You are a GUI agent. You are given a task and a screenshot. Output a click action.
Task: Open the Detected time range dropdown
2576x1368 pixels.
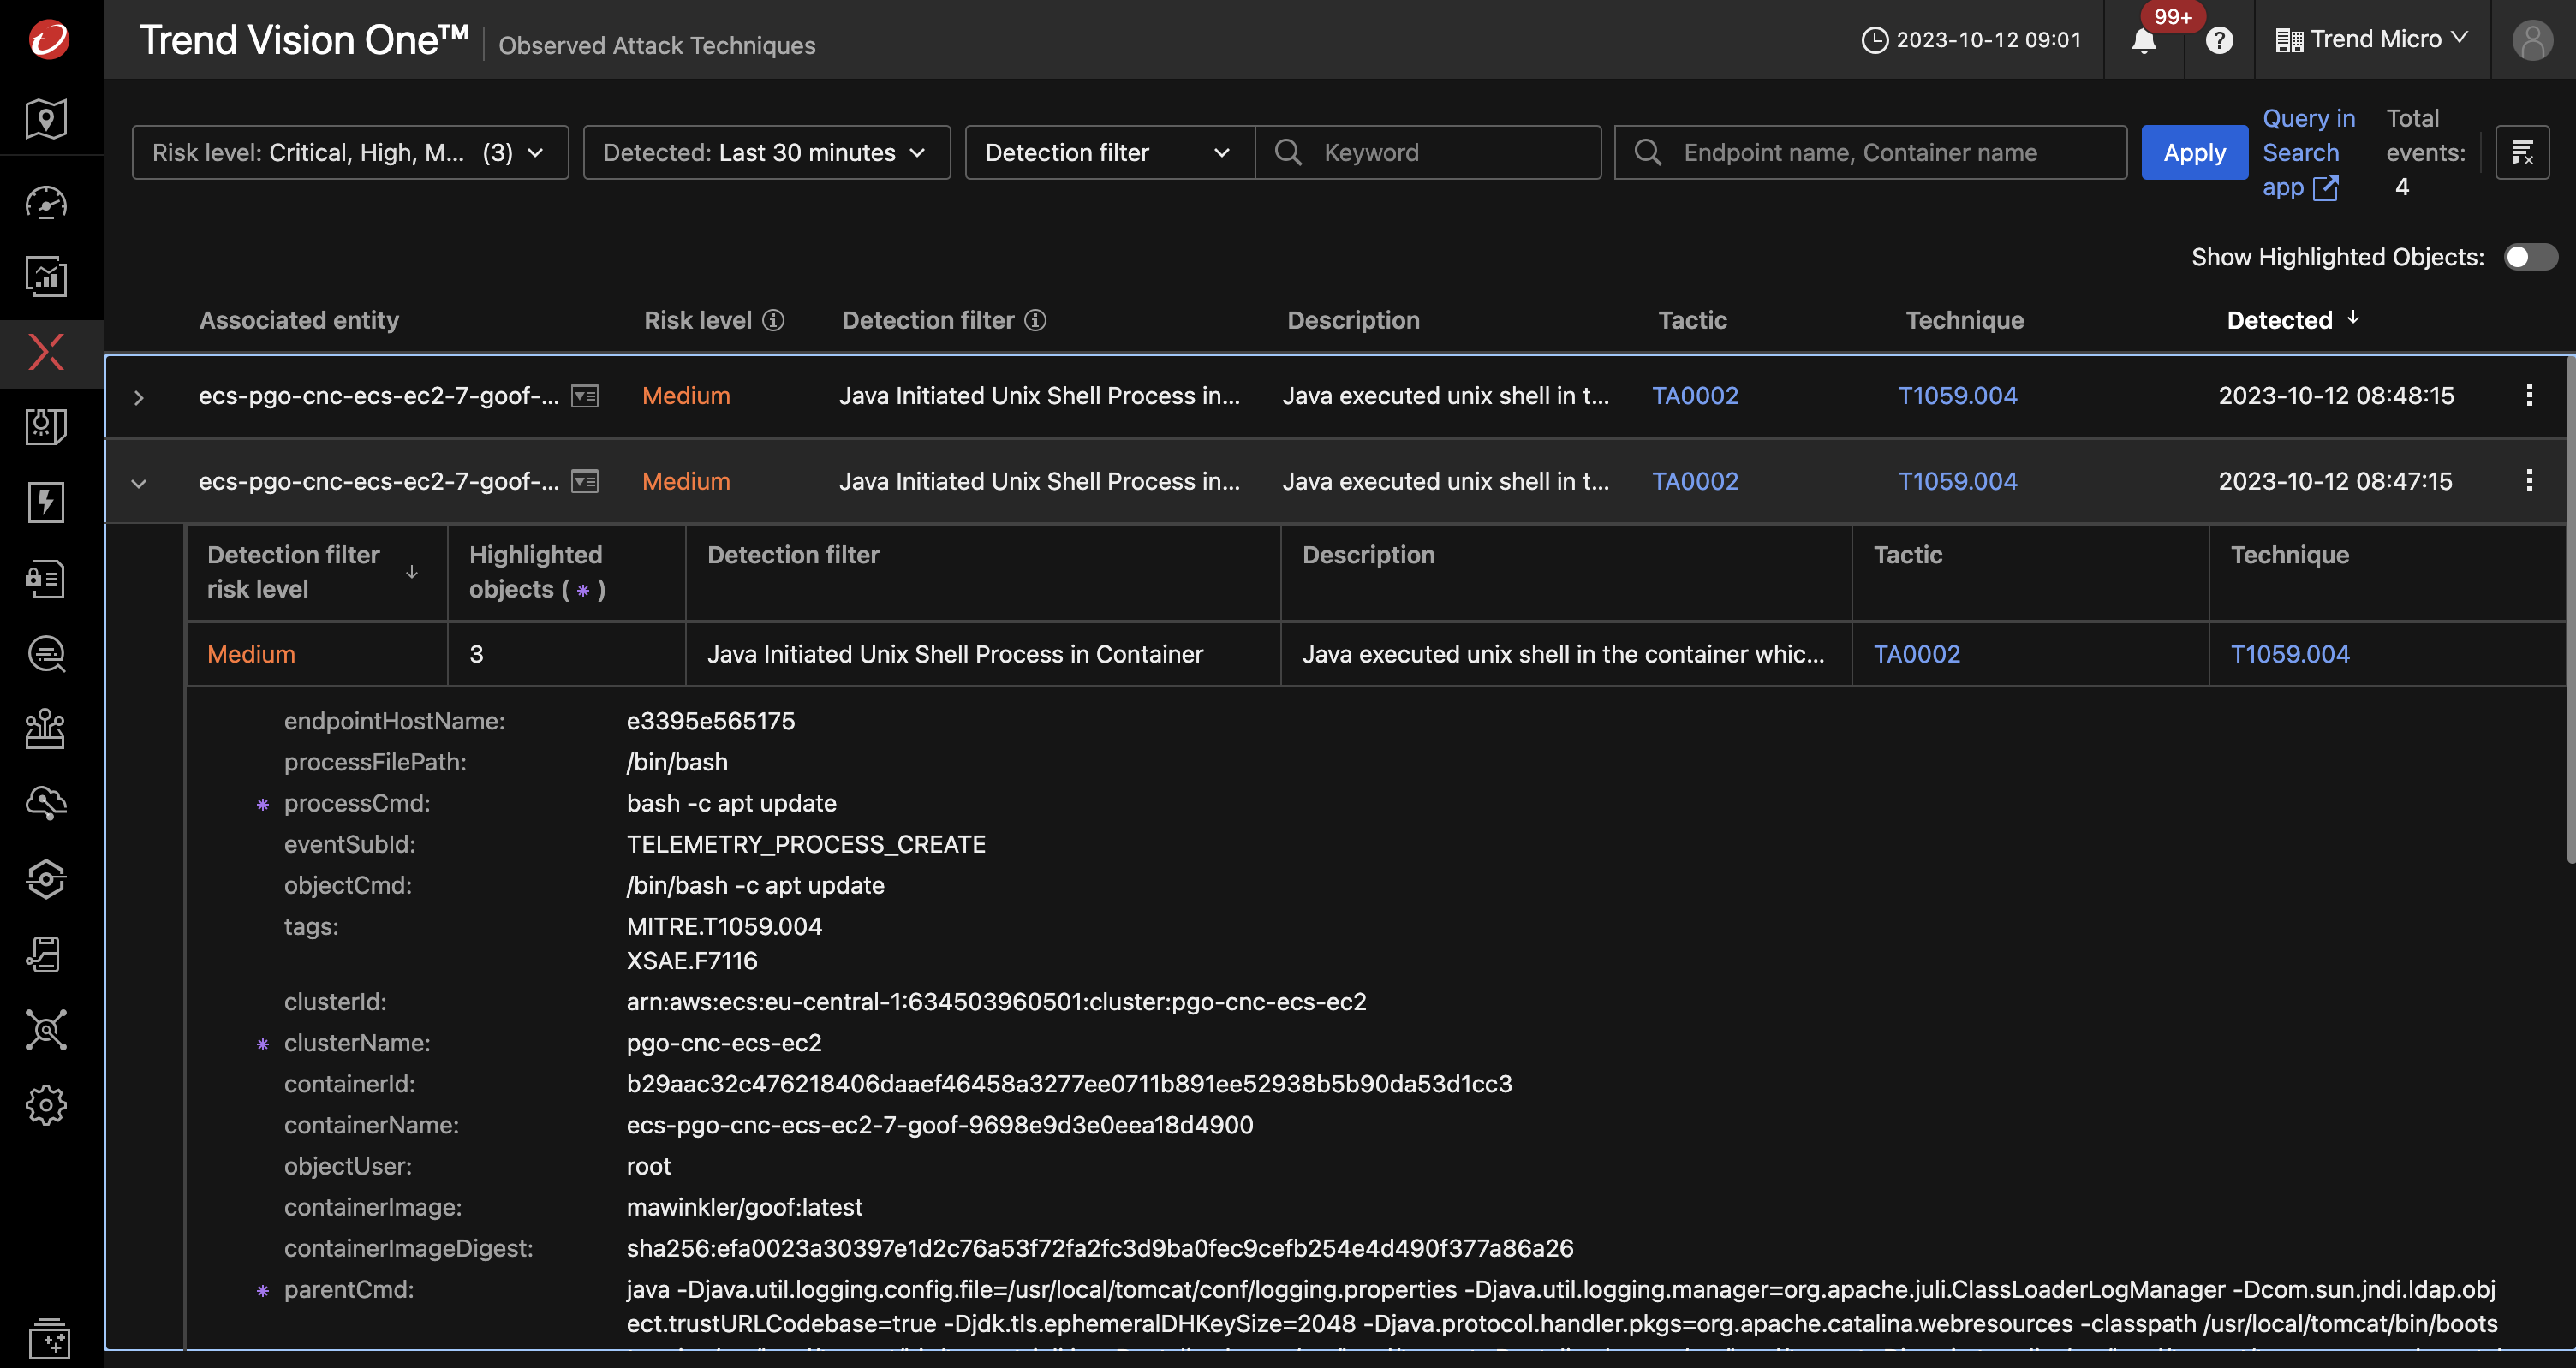tap(766, 152)
